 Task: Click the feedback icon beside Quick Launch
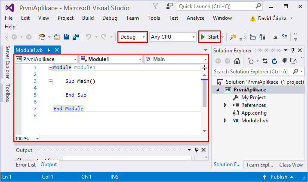(169, 6)
